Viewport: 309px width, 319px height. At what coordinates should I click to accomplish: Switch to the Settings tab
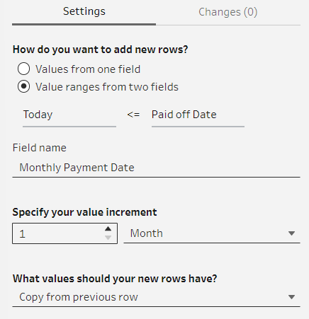coord(84,11)
